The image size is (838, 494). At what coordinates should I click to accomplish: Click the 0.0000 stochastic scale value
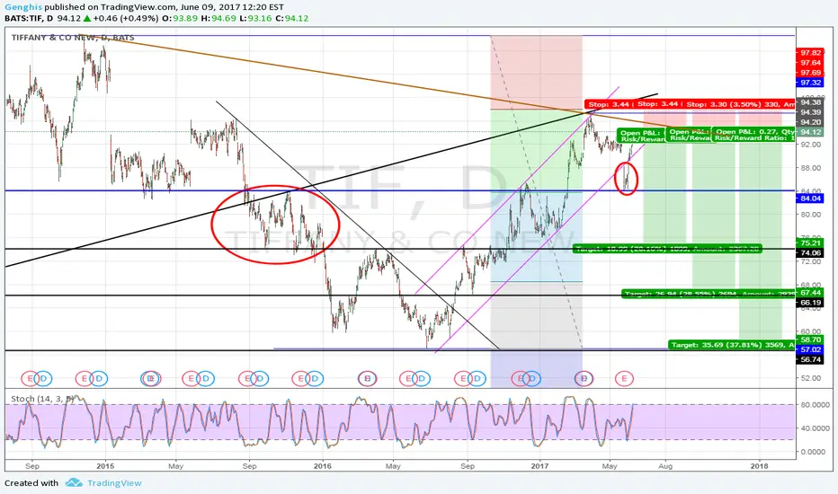pos(815,452)
